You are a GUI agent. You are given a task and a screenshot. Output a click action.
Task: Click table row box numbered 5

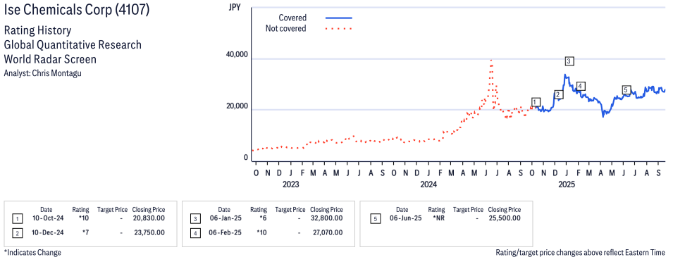coord(376,219)
